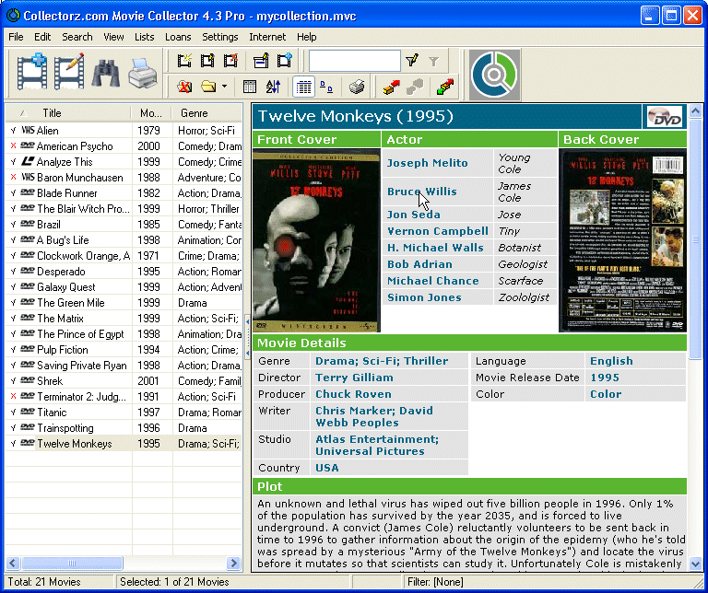The width and height of the screenshot is (708, 593).
Task: Click the edit filter funnel-with-pencil icon
Action: [x=412, y=61]
